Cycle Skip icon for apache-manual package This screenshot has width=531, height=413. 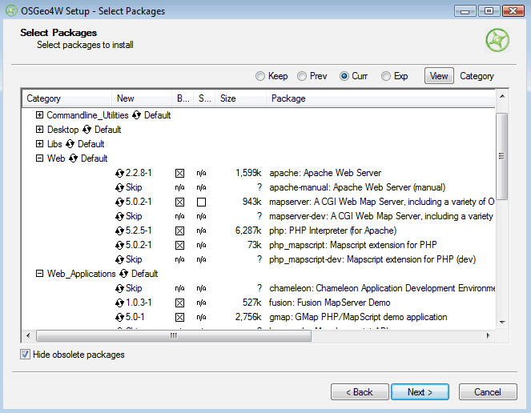(119, 187)
